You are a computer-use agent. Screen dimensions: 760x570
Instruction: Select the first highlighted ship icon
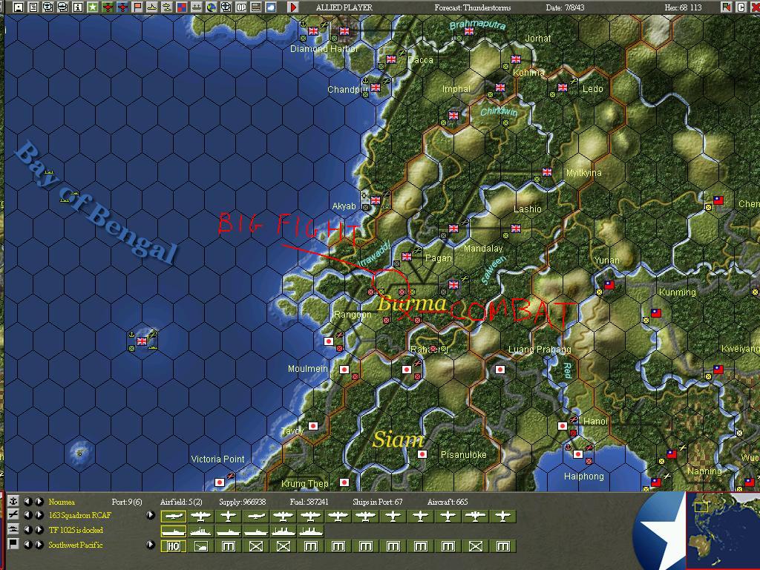[174, 531]
